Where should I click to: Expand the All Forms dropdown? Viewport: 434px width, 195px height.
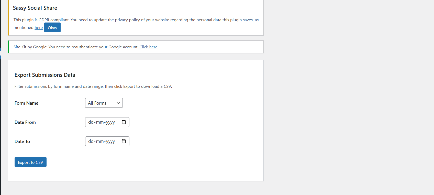tap(104, 103)
